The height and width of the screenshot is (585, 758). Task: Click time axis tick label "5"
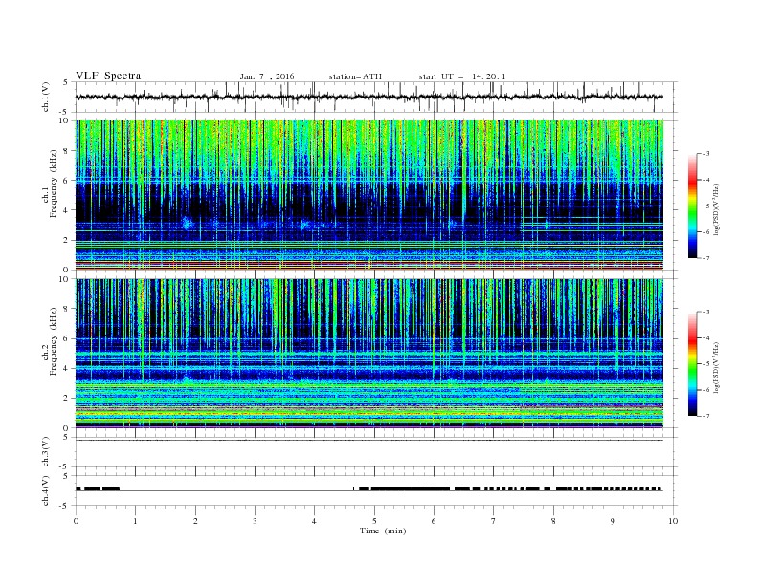tap(374, 521)
